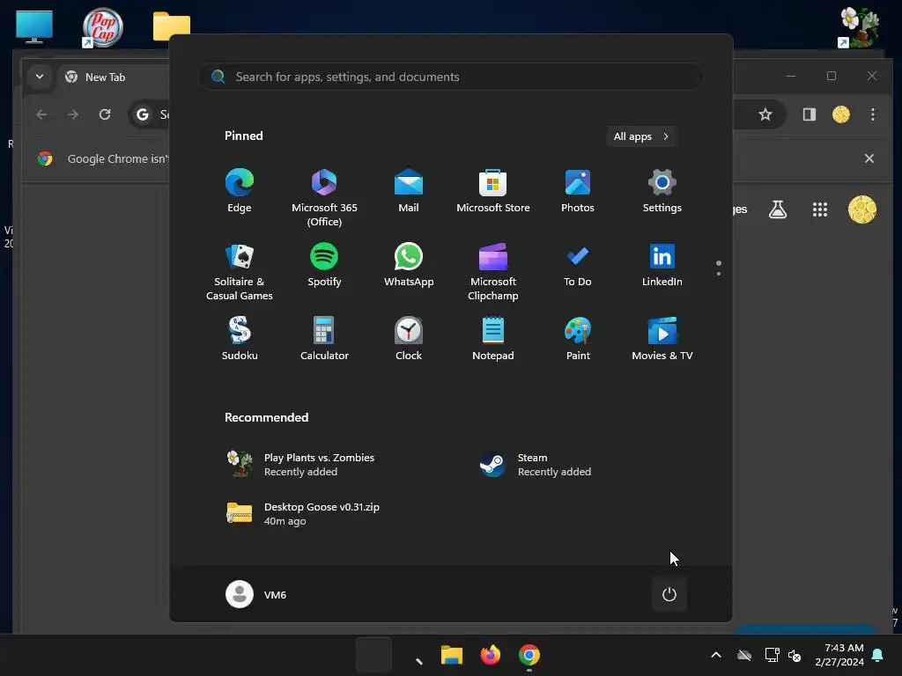
Task: Select Plants vs. Zombies desktop shortcut
Action: click(x=859, y=27)
